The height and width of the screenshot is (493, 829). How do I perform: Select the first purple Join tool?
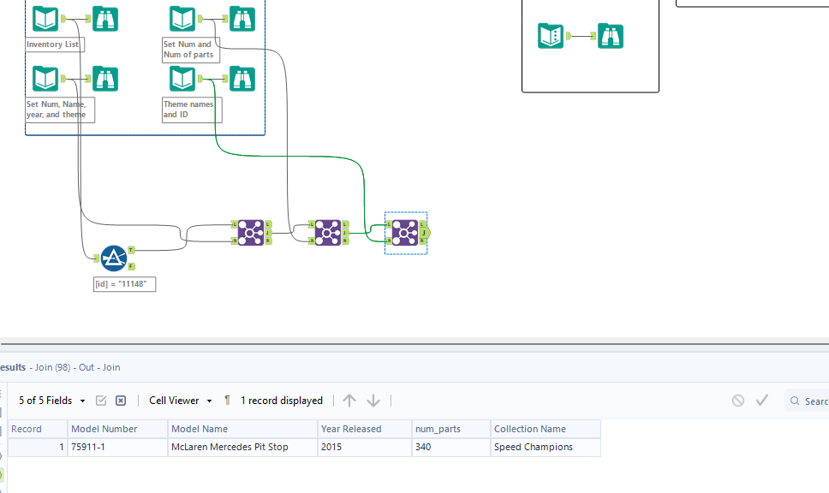[251, 233]
